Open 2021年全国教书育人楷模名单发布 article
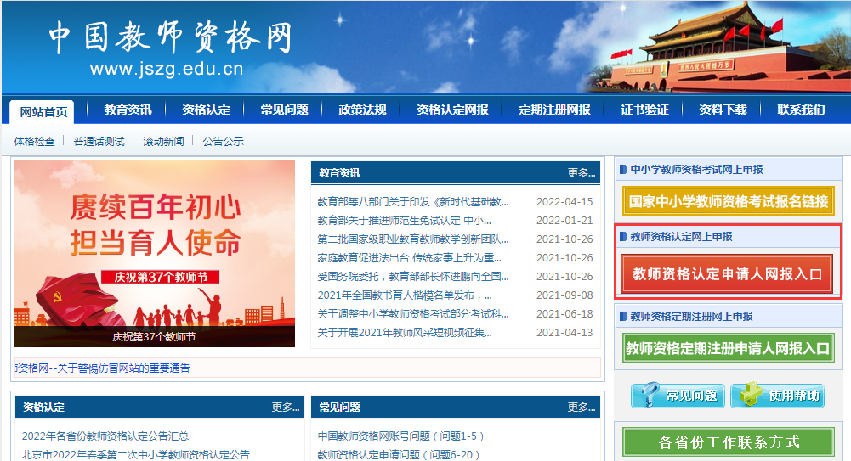Screen dimensions: 851x461 click(405, 295)
